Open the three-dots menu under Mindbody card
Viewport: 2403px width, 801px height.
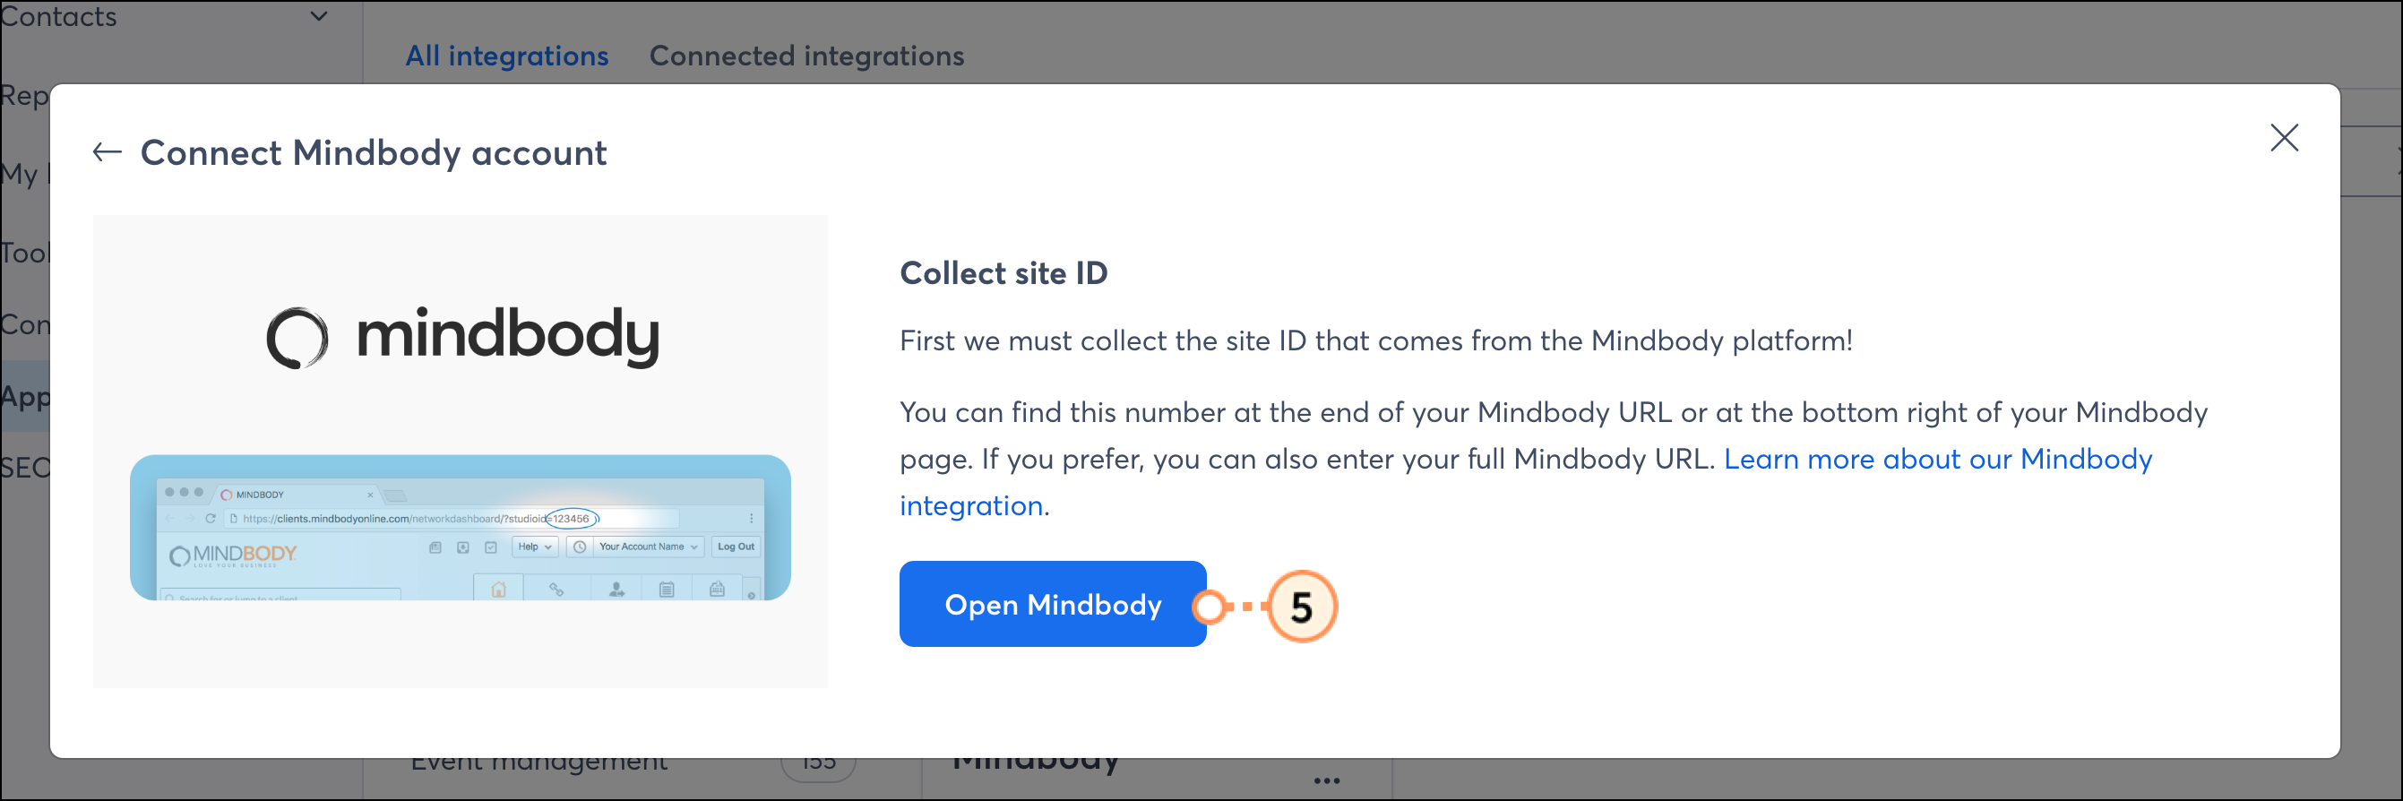click(1327, 780)
